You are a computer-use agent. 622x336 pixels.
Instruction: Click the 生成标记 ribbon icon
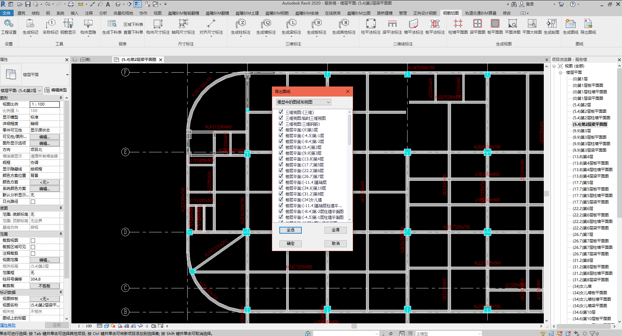(x=30, y=26)
